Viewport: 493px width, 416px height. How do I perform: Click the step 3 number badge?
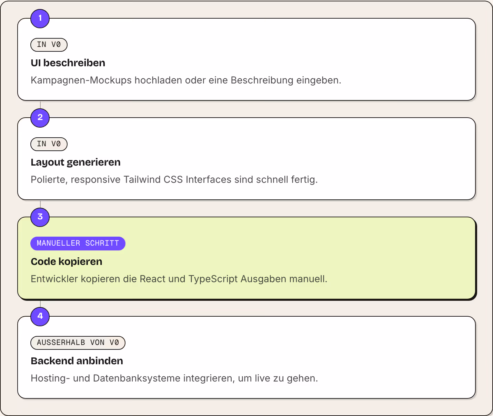click(40, 217)
